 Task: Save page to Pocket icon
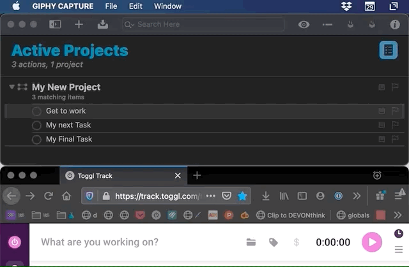pyautogui.click(x=226, y=196)
